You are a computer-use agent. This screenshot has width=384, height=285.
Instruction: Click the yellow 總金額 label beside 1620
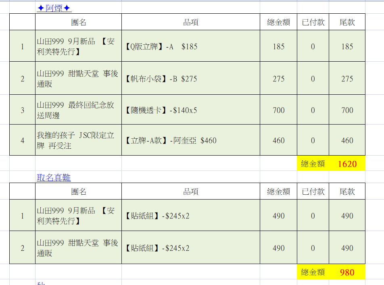(313, 164)
